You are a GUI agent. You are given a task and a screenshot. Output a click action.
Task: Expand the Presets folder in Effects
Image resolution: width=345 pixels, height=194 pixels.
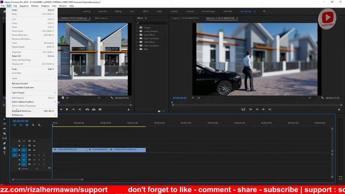(x=137, y=27)
